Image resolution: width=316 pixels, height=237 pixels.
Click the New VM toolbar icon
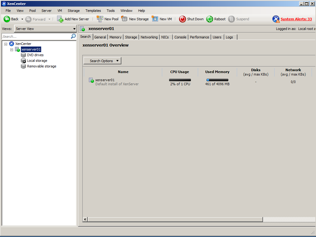point(155,19)
